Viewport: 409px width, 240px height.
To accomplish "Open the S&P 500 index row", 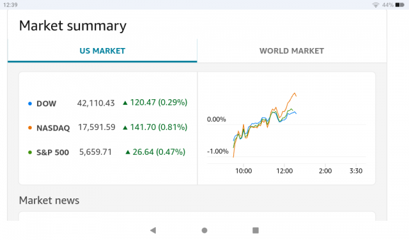I will (107, 152).
